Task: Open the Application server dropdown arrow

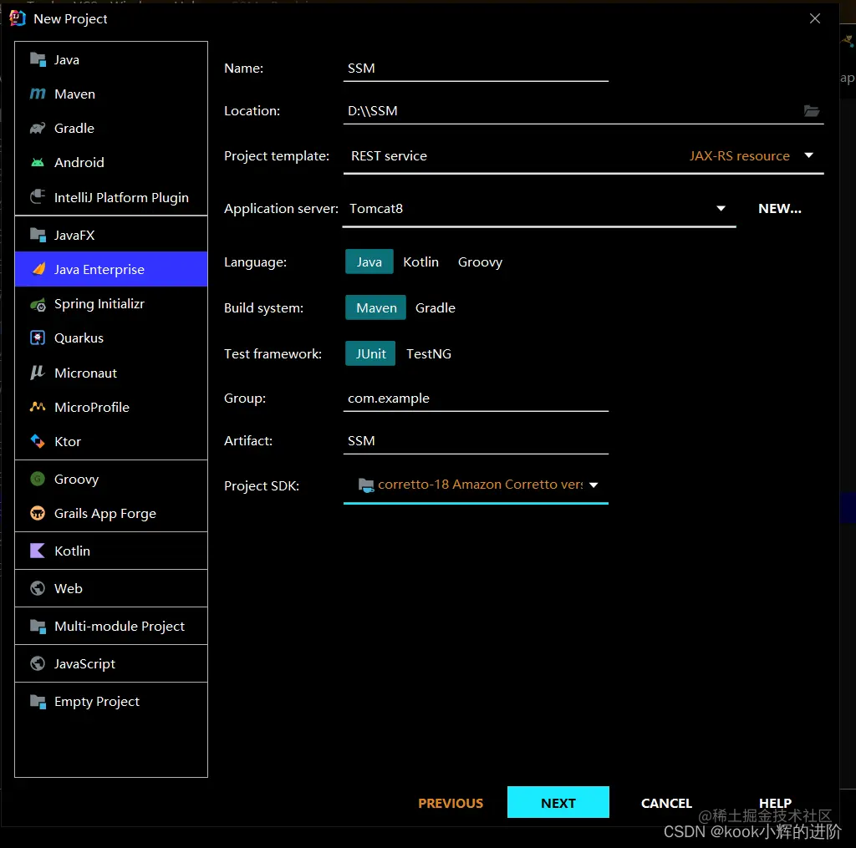Action: point(721,209)
